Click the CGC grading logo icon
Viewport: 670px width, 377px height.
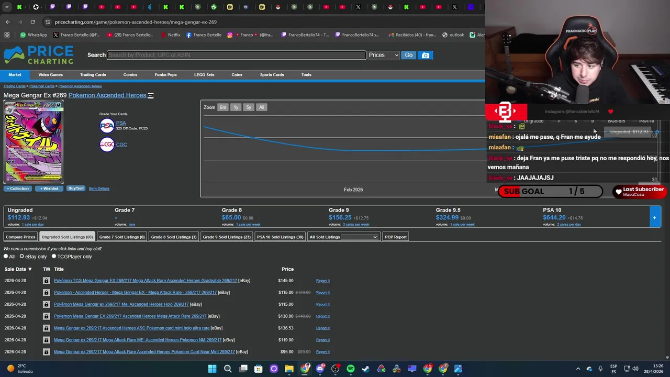107,145
